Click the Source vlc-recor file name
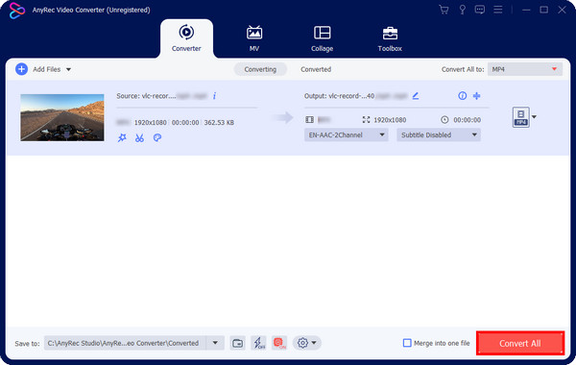The image size is (576, 365). [x=162, y=96]
